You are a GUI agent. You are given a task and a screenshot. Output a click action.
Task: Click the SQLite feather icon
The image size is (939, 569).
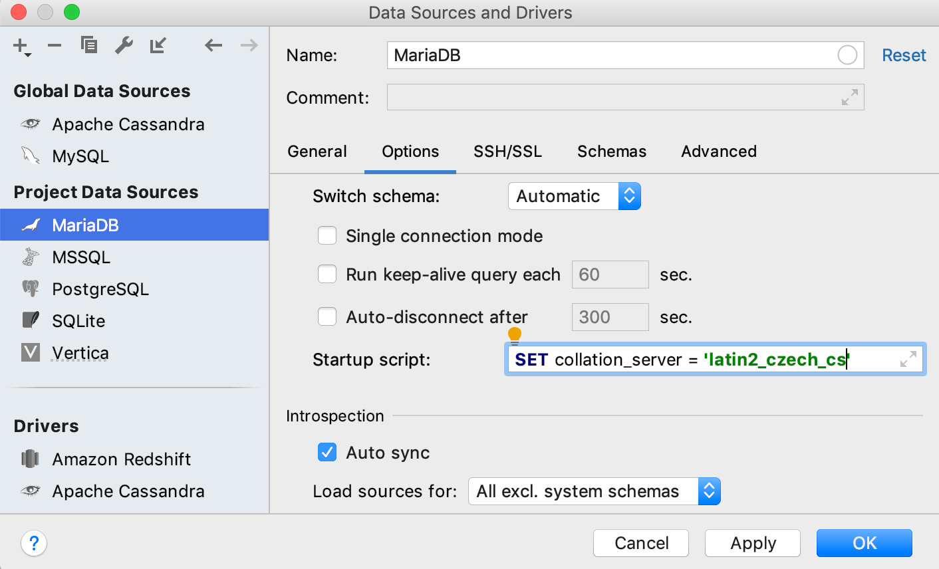pyautogui.click(x=31, y=320)
